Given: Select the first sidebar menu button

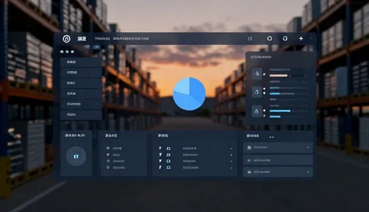Looking at the screenshot, I should coord(81,62).
